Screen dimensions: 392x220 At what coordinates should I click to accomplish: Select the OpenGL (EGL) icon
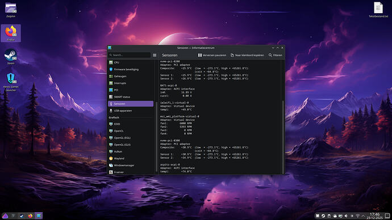click(111, 138)
